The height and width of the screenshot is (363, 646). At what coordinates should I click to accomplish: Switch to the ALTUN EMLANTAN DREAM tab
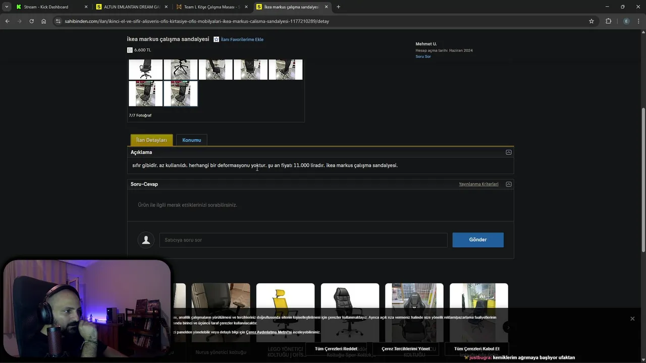[131, 7]
